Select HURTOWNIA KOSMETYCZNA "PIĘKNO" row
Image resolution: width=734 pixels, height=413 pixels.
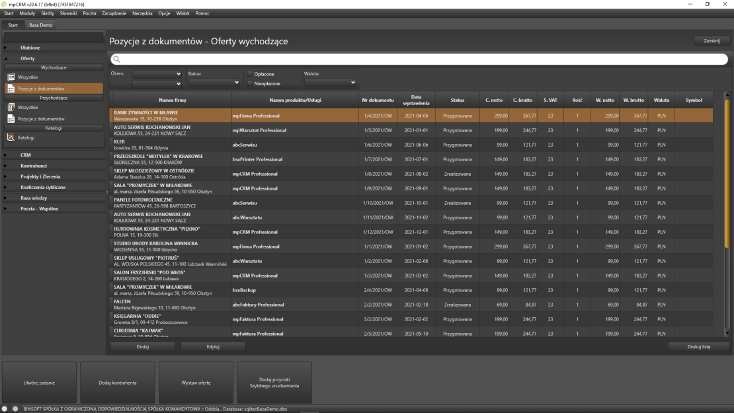(411, 232)
